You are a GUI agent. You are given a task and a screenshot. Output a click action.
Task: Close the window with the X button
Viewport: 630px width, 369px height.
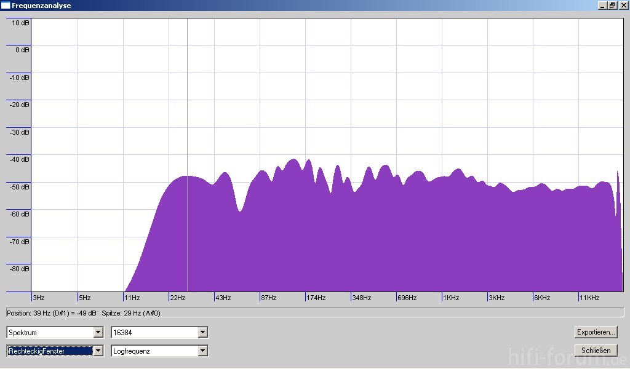coord(623,6)
